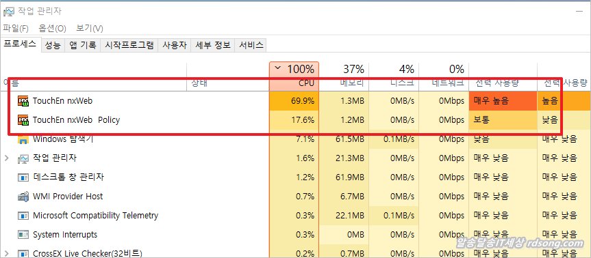Click the TouchEn nxWeb Policy process icon
Viewport: 591px width, 258px height.
[23, 120]
